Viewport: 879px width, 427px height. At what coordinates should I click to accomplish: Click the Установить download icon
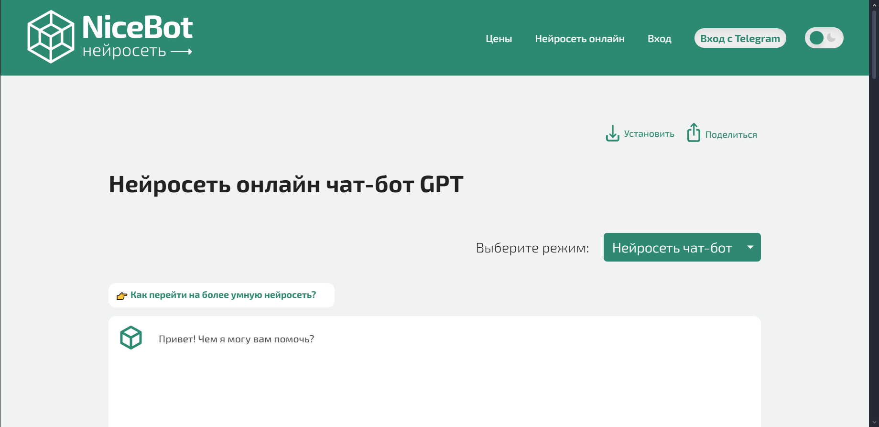pyautogui.click(x=612, y=133)
